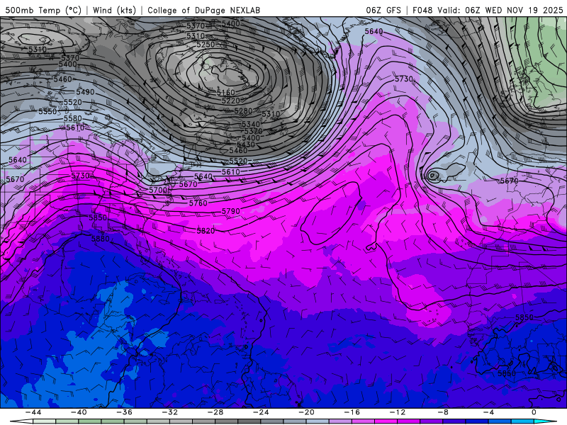This screenshot has height=425, width=567.
Task: Click the 5760 height contour label
Action: click(x=198, y=203)
